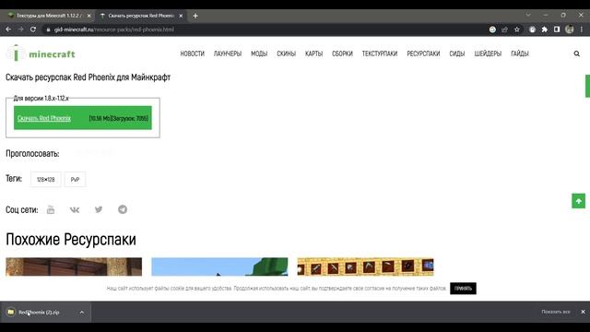Image resolution: width=590 pixels, height=332 pixels.
Task: Click the Скачать Red Phoenix download link
Action: pyautogui.click(x=44, y=118)
